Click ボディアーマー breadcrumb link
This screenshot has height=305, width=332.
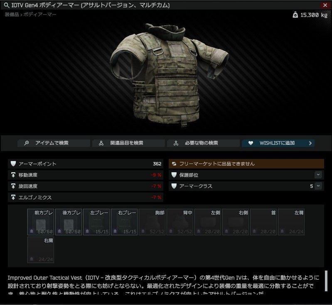(x=39, y=15)
